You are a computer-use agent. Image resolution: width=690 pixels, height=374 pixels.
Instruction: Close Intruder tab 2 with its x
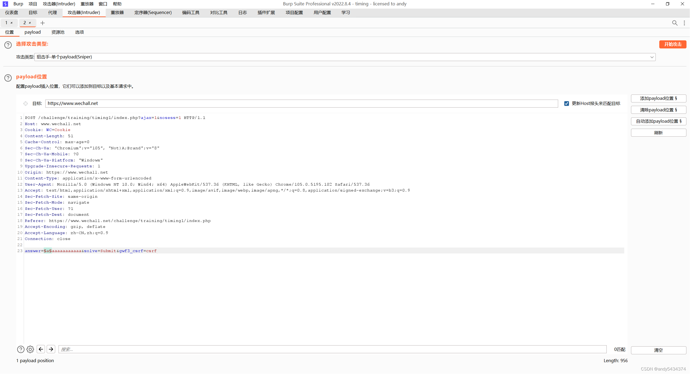30,23
